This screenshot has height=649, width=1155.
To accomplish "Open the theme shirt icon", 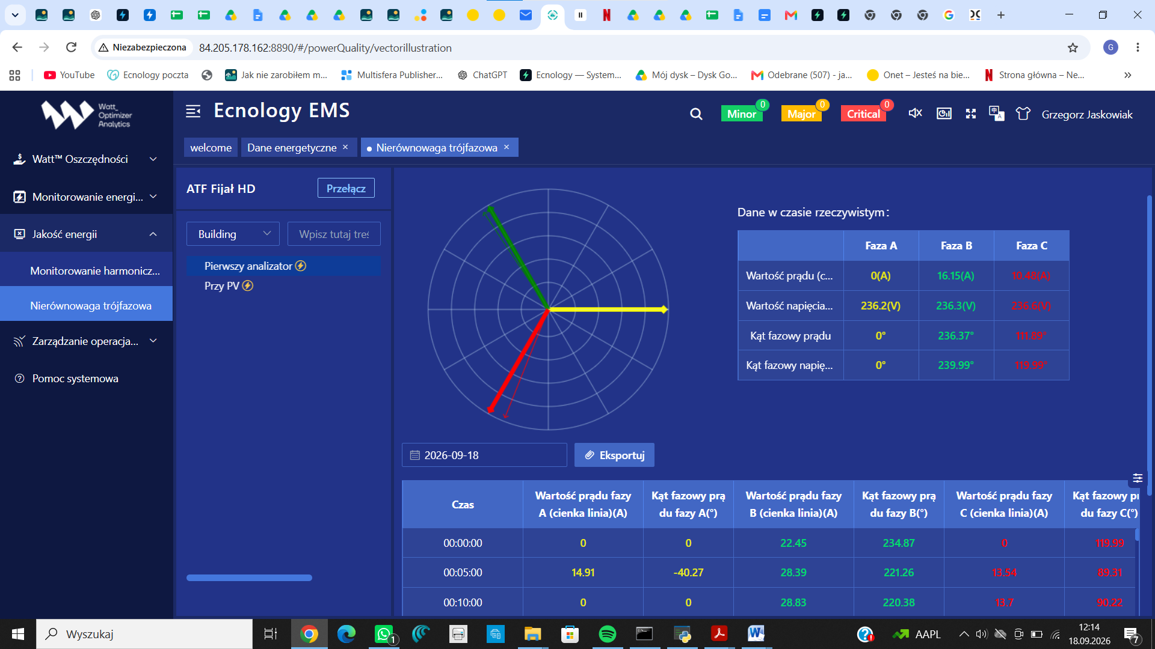I will 1023,114.
